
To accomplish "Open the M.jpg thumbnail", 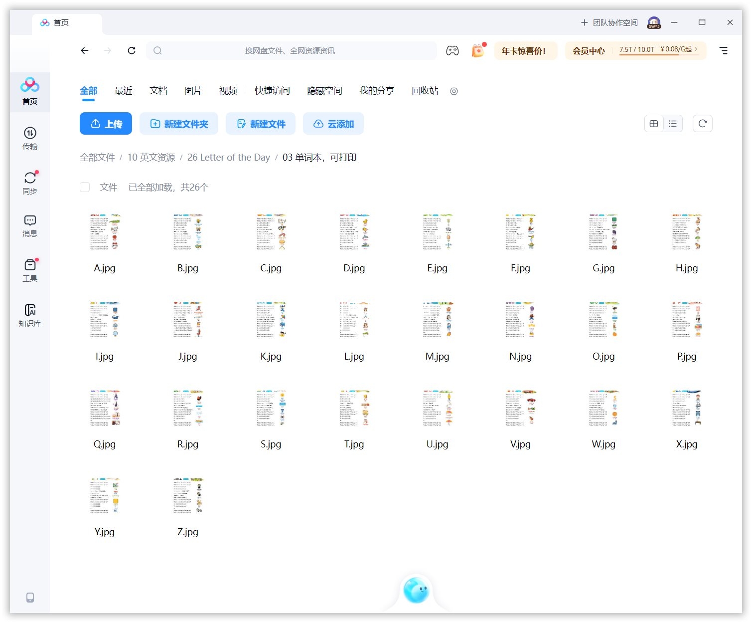I will 437,320.
